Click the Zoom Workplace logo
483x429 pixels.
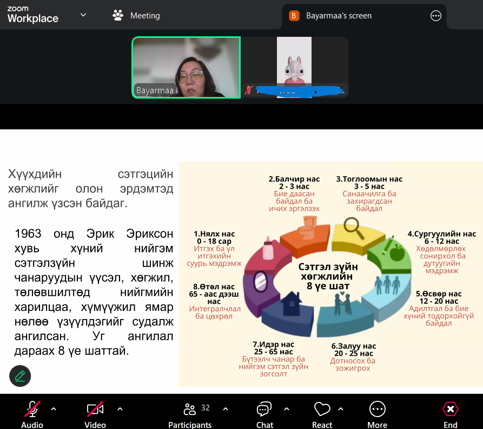tap(32, 15)
